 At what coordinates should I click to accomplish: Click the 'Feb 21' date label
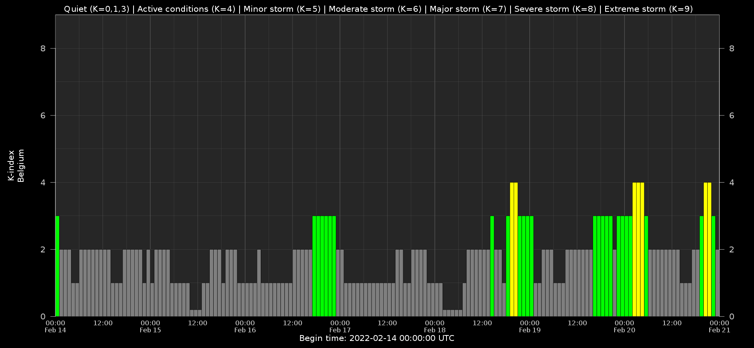click(719, 330)
